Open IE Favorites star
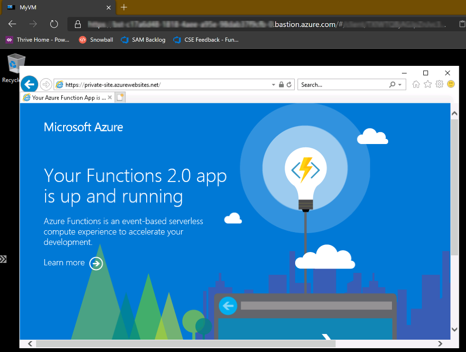 click(428, 84)
